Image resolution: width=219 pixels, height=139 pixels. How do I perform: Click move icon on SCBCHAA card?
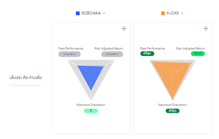(124, 29)
